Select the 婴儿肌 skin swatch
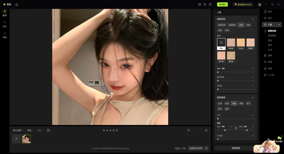This screenshot has height=154, width=284. click(221, 57)
